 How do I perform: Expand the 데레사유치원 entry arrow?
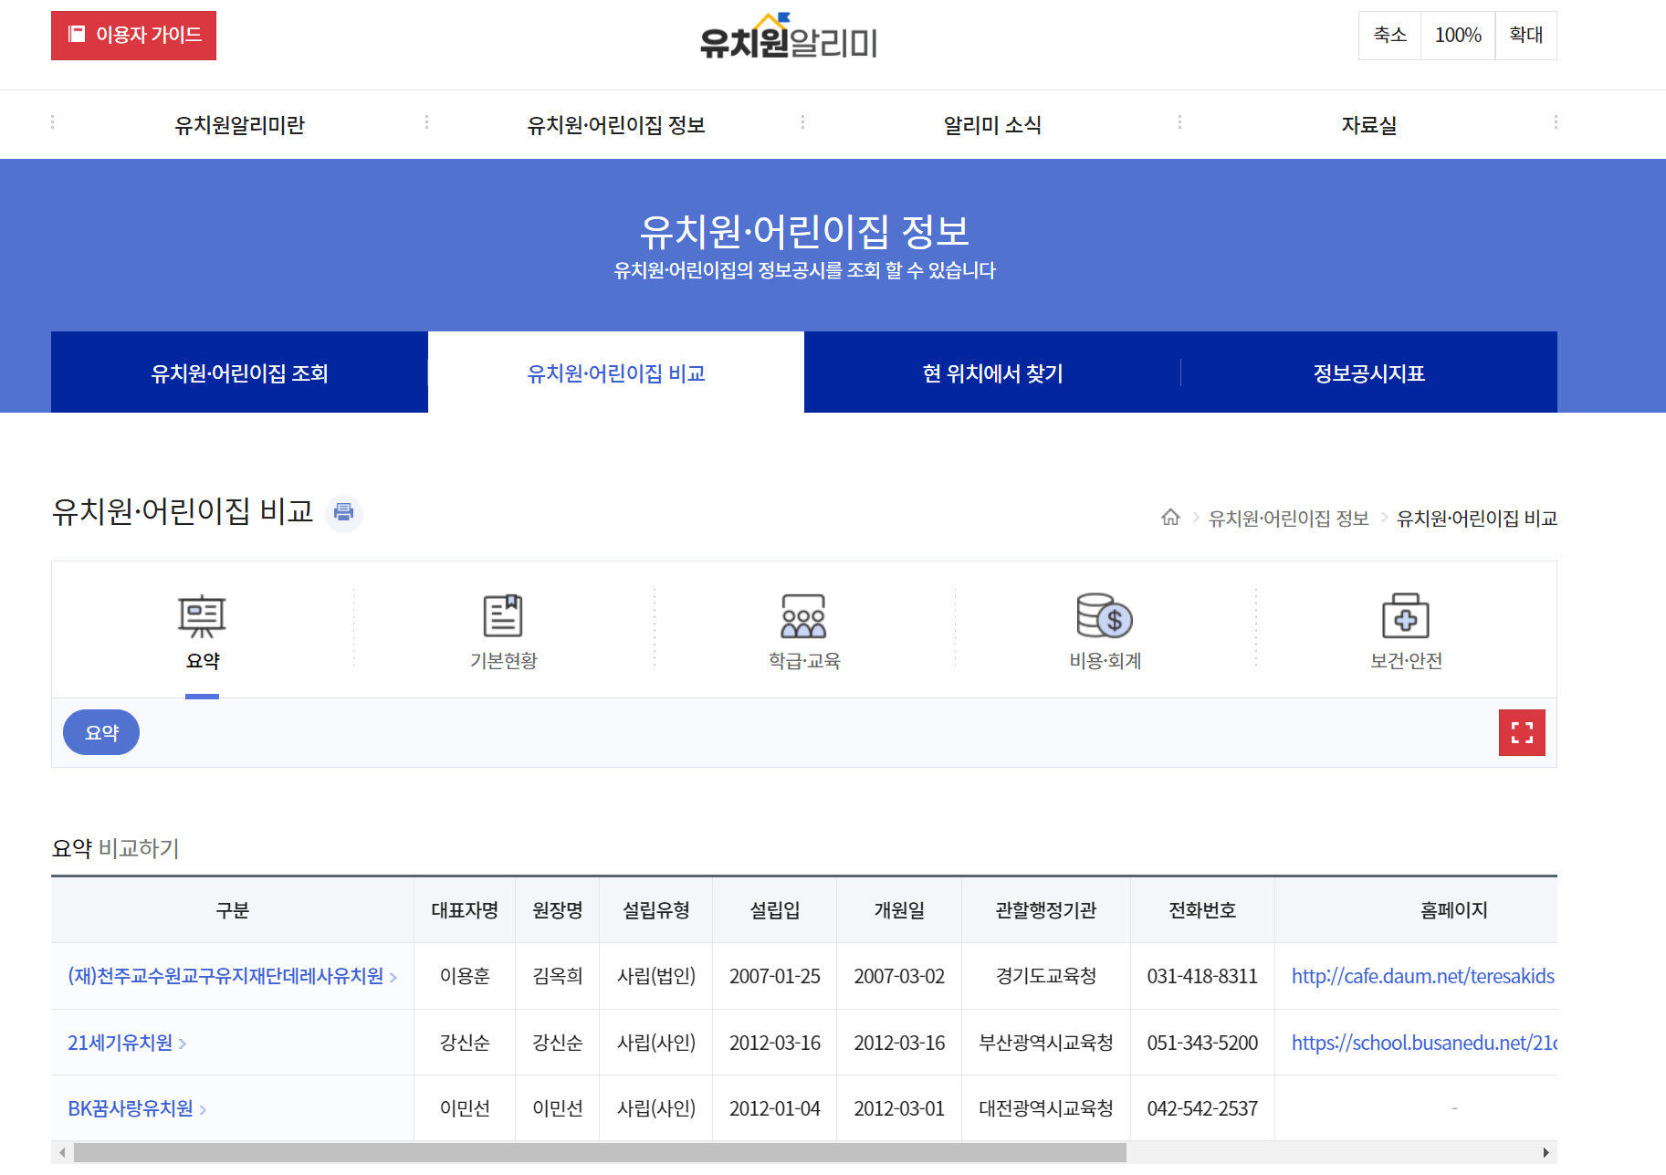pyautogui.click(x=394, y=977)
